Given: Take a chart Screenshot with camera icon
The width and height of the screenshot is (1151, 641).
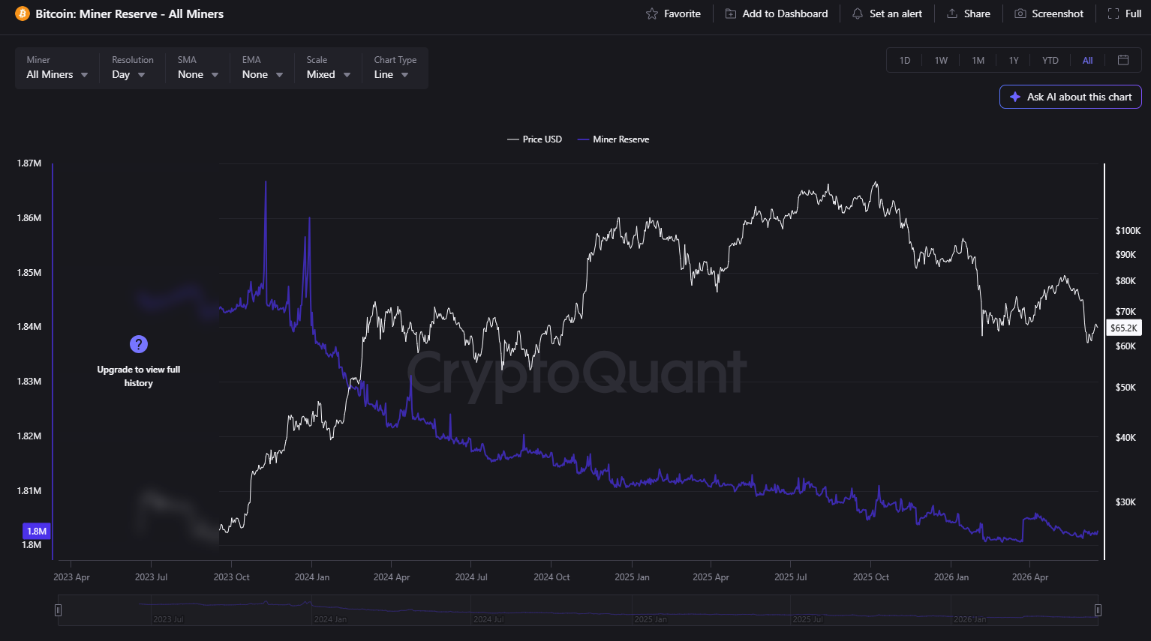Looking at the screenshot, I should 1020,13.
